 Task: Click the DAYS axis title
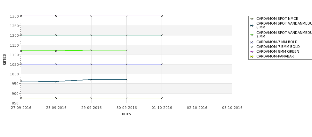tap(126, 114)
